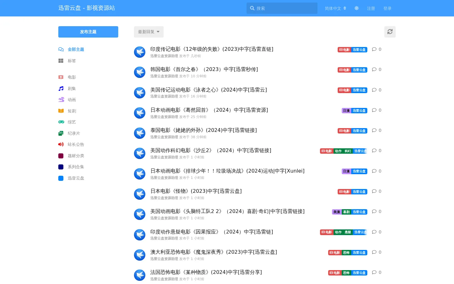This screenshot has height=284, width=454.
Task: Open the 《泳者之心》 post title
Action: click(x=209, y=90)
